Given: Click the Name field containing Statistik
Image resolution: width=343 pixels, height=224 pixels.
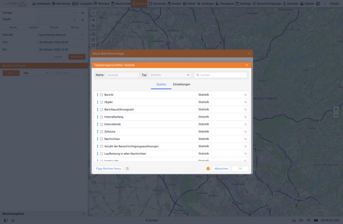Looking at the screenshot, I should coord(122,75).
